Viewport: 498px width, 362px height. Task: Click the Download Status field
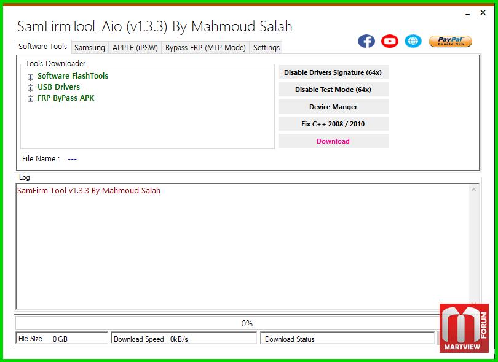pos(347,339)
